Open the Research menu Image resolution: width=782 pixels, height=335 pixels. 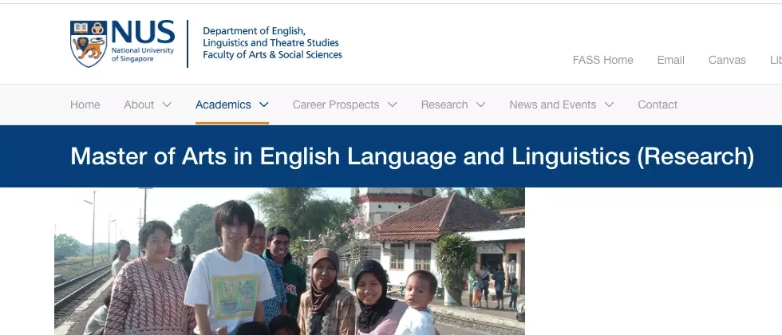coord(444,104)
